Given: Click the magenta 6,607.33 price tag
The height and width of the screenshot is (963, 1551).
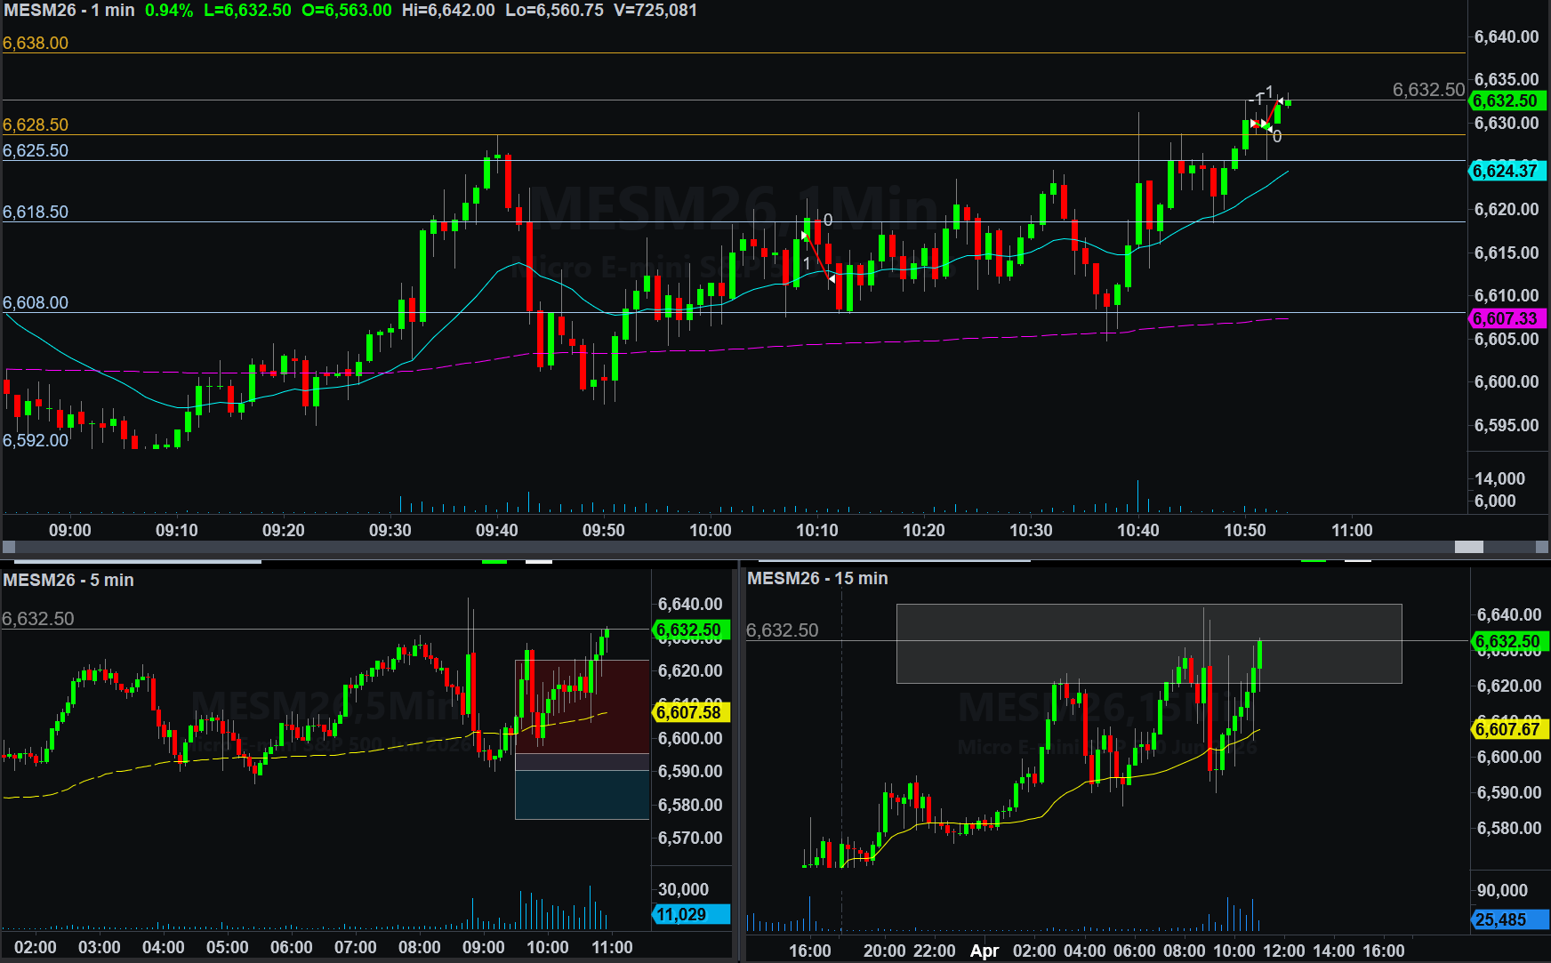Looking at the screenshot, I should (1505, 318).
